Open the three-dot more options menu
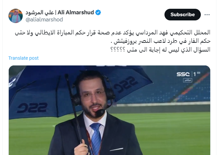This screenshot has height=155, width=218. 207,15
